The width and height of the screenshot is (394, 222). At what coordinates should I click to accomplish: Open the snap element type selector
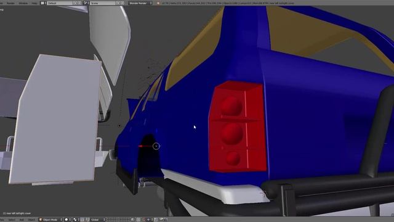tap(150, 220)
